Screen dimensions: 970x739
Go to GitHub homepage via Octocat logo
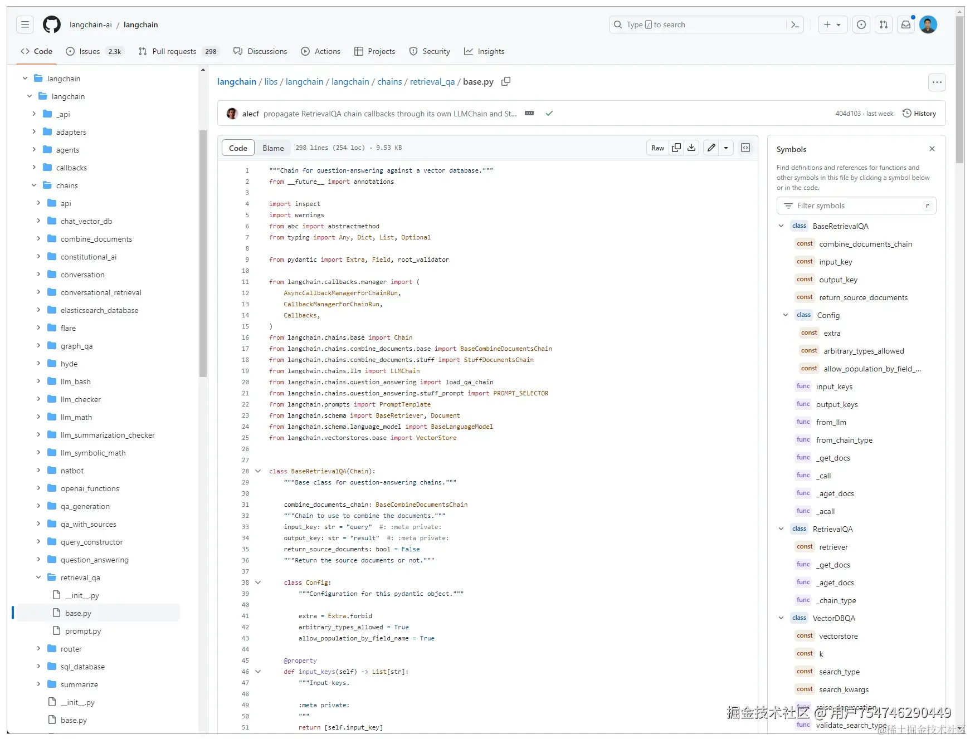[52, 25]
